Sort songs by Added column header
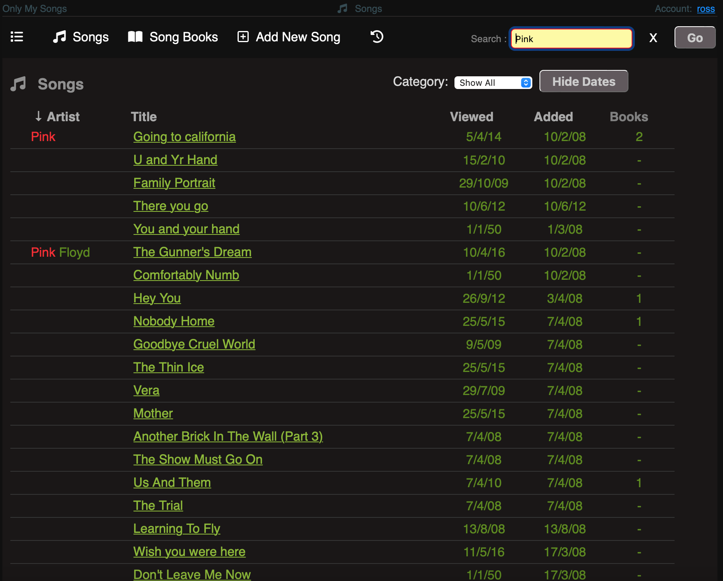Image resolution: width=723 pixels, height=581 pixels. click(553, 117)
